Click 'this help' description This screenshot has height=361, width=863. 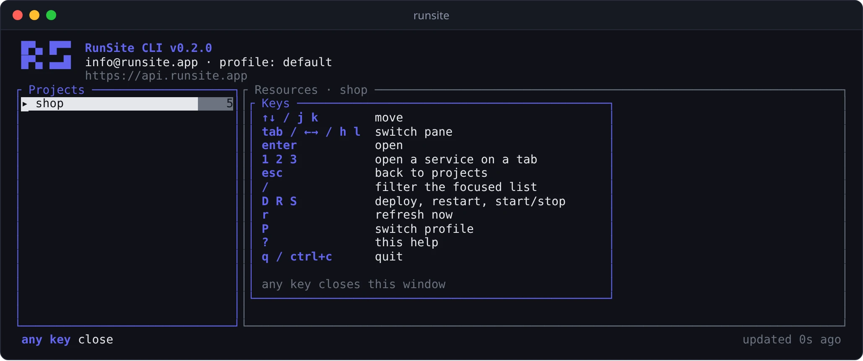pyautogui.click(x=406, y=242)
